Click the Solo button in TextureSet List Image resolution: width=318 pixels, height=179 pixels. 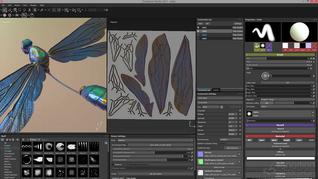(200, 23)
